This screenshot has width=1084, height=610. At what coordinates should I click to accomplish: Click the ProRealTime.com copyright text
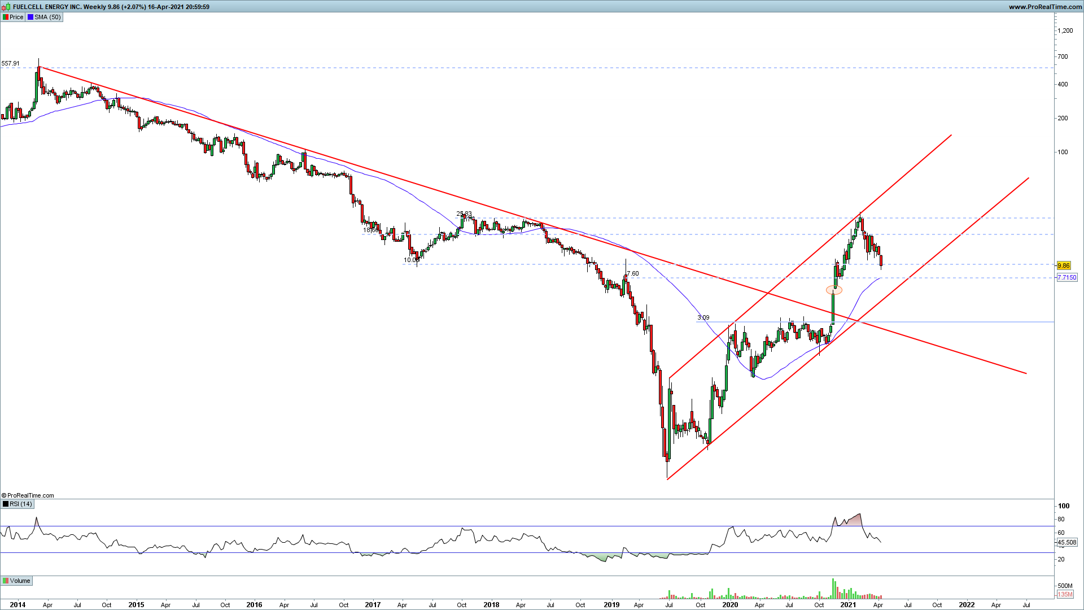point(28,495)
